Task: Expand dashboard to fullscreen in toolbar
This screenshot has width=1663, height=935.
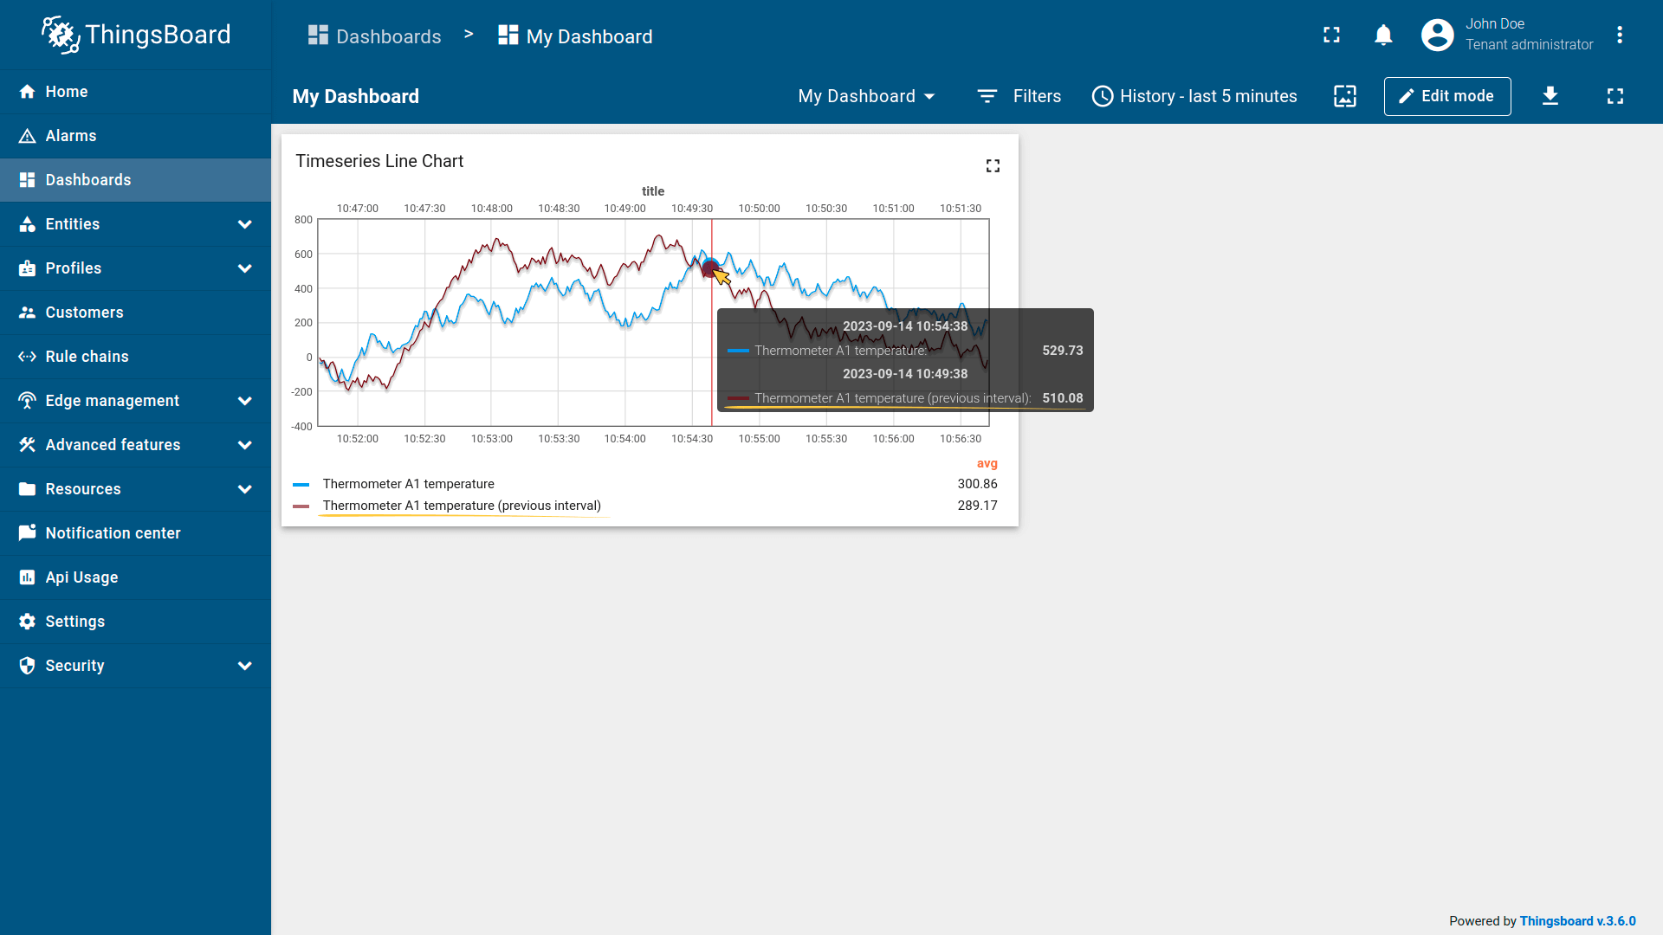Action: tap(1614, 96)
